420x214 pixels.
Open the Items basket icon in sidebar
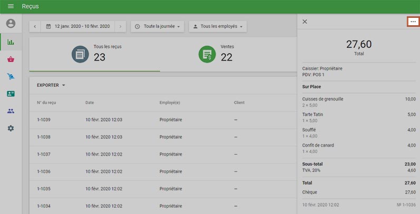click(11, 59)
